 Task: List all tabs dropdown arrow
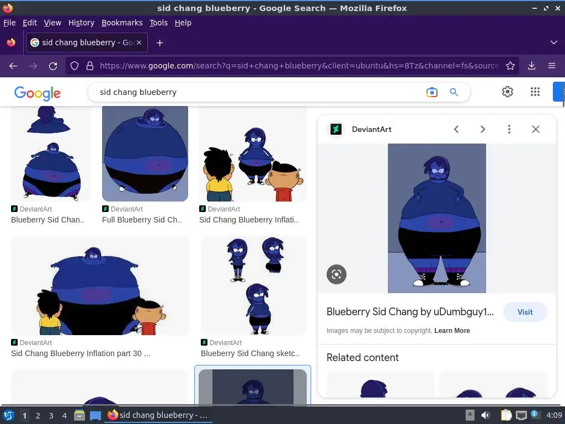(554, 43)
